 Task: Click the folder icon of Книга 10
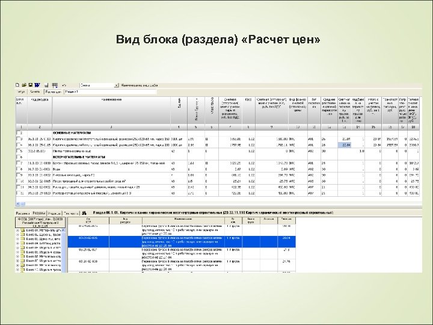click(23, 270)
